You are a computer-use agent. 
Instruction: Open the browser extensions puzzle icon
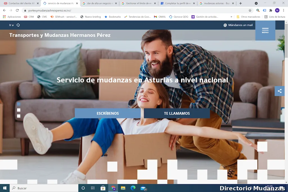271,10
